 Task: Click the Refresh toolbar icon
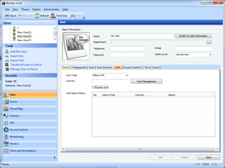37,16
